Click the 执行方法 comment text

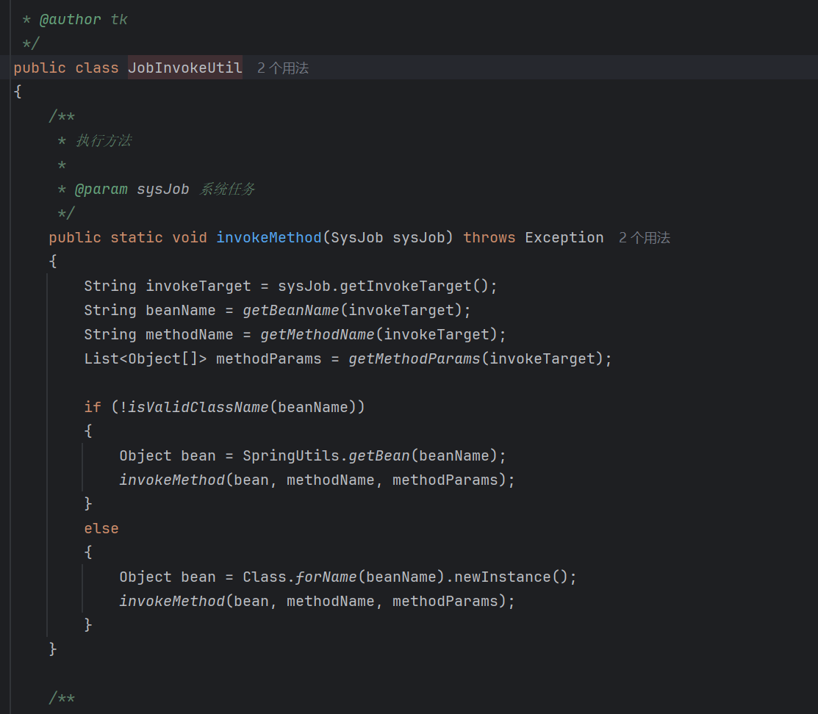[x=104, y=141]
